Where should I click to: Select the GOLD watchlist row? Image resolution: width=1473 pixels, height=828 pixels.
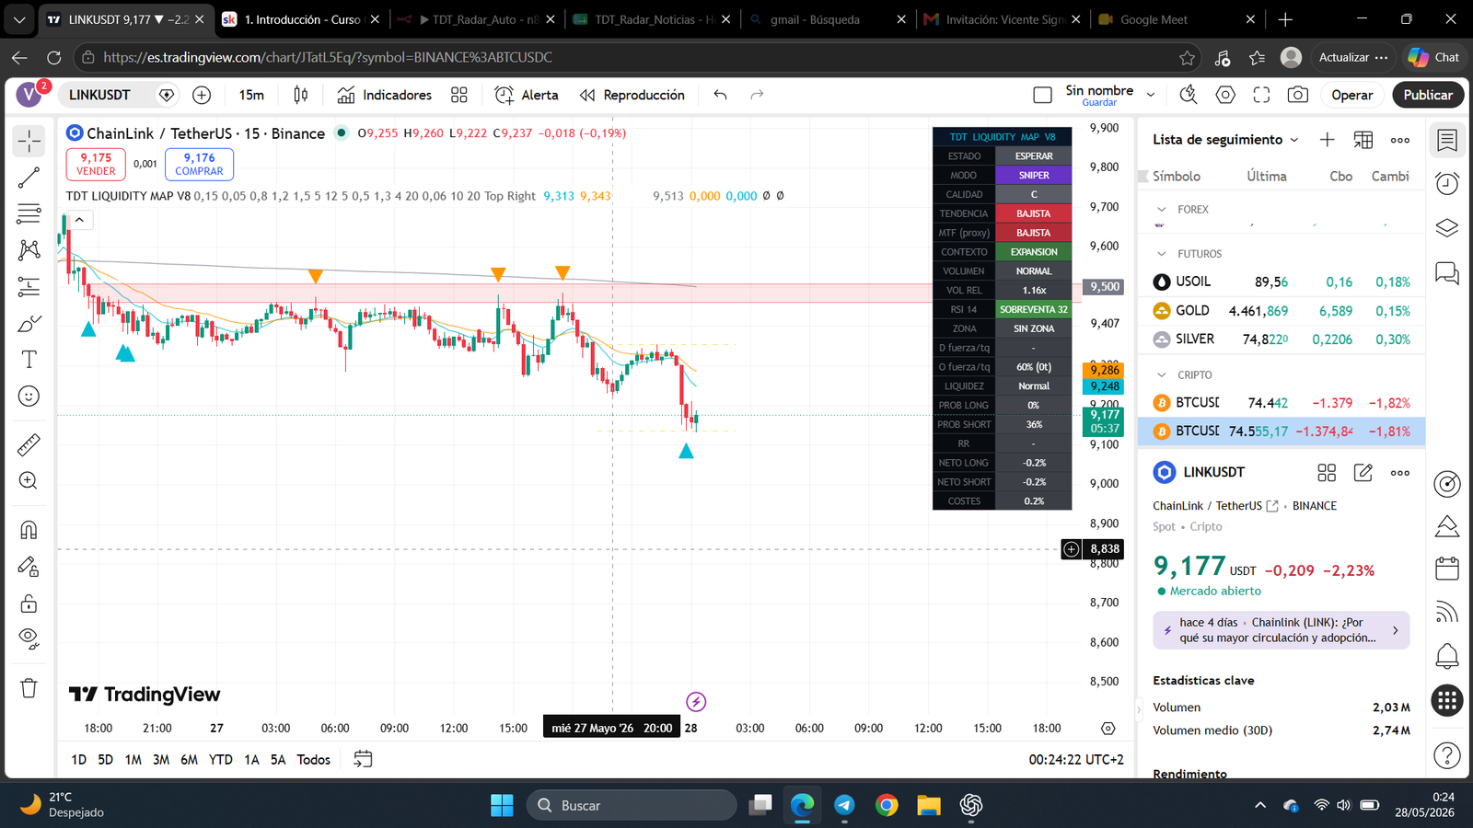point(1282,311)
